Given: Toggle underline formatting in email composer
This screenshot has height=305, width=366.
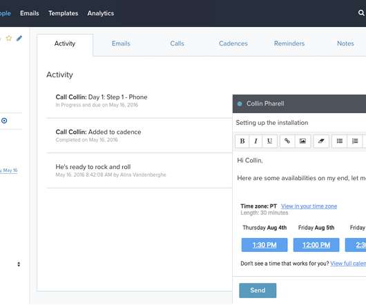Looking at the screenshot, I should coord(269,141).
